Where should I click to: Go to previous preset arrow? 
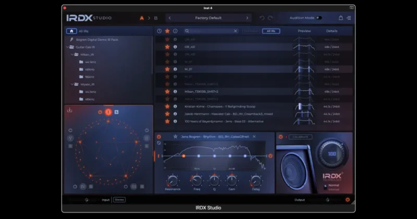tap(170, 18)
